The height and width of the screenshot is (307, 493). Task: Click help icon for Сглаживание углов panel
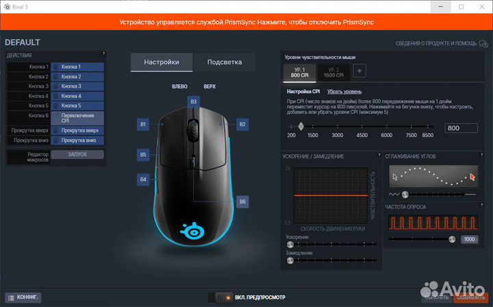481,155
